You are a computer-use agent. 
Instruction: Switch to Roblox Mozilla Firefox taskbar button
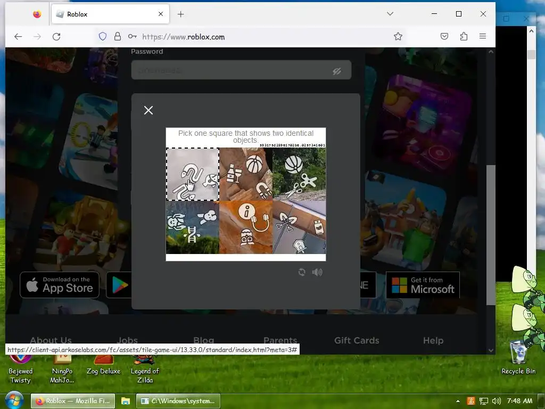click(72, 401)
